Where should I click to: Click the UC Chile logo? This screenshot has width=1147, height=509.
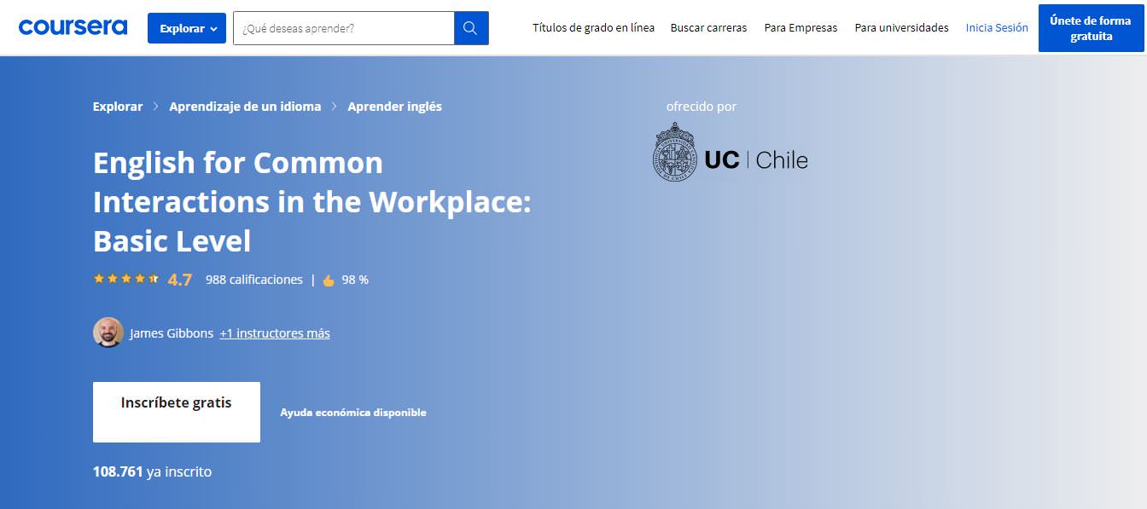[731, 153]
